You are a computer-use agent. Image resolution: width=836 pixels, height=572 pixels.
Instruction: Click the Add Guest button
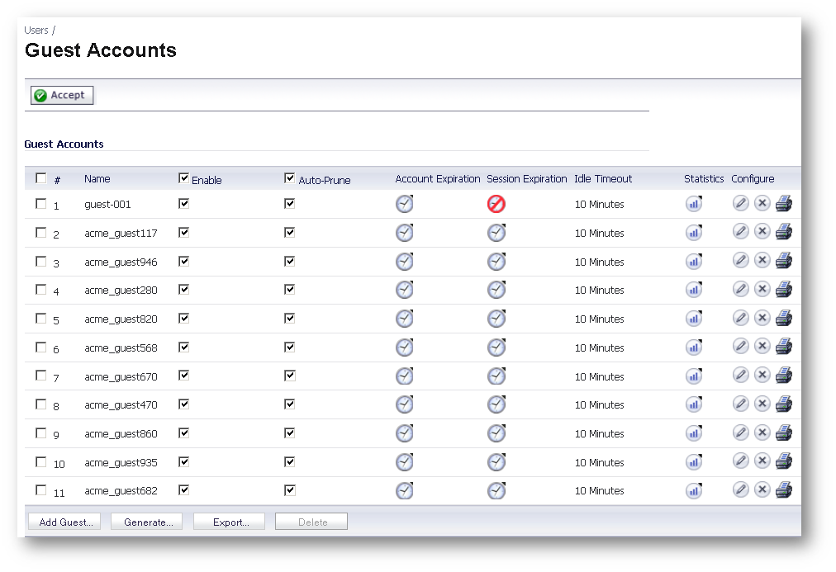(x=64, y=522)
